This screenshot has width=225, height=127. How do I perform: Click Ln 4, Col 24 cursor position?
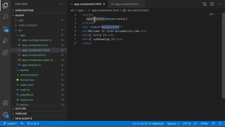point(148,123)
